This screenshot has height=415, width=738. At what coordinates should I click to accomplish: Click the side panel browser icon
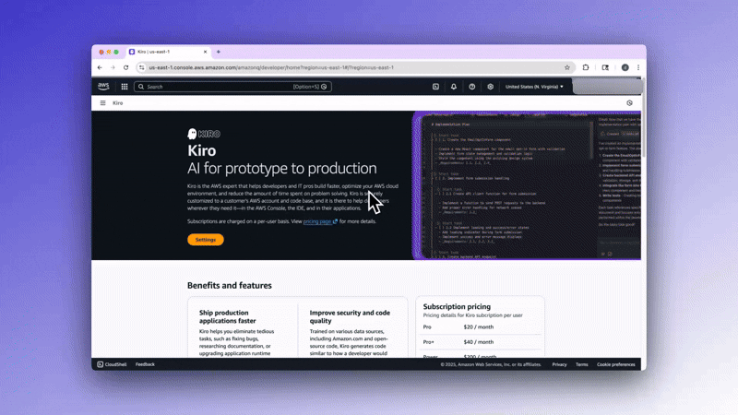pos(605,67)
